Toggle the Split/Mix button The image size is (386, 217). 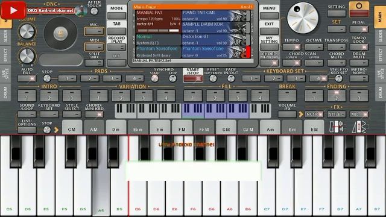[x=94, y=63]
